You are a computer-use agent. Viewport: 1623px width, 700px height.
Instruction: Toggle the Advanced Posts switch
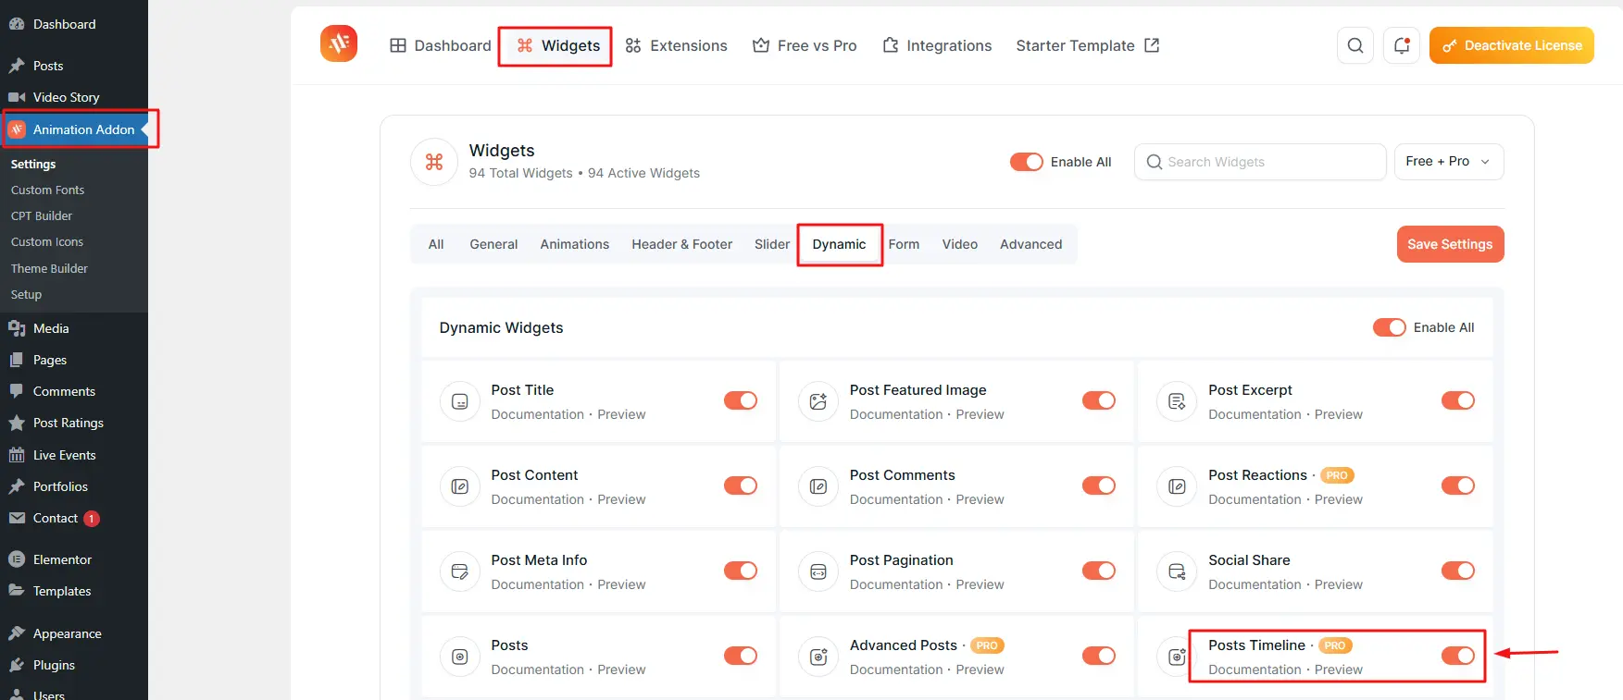tap(1099, 656)
